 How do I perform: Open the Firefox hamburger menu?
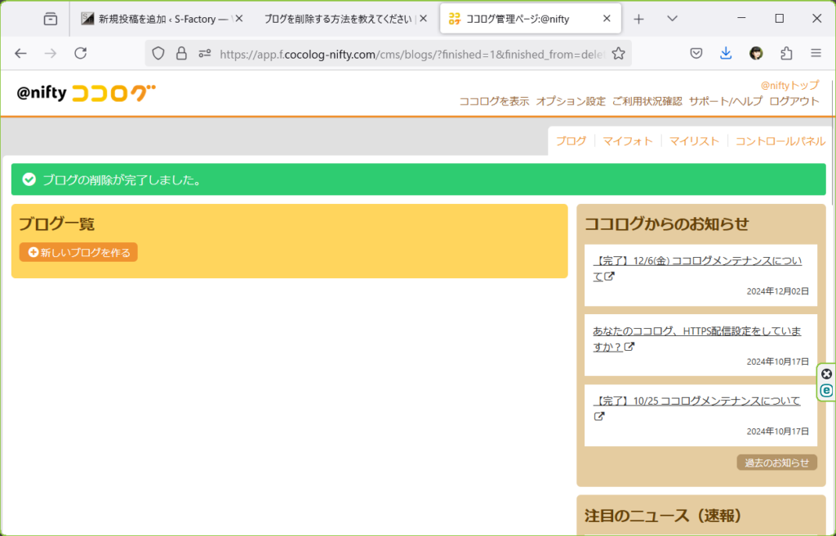[816, 53]
